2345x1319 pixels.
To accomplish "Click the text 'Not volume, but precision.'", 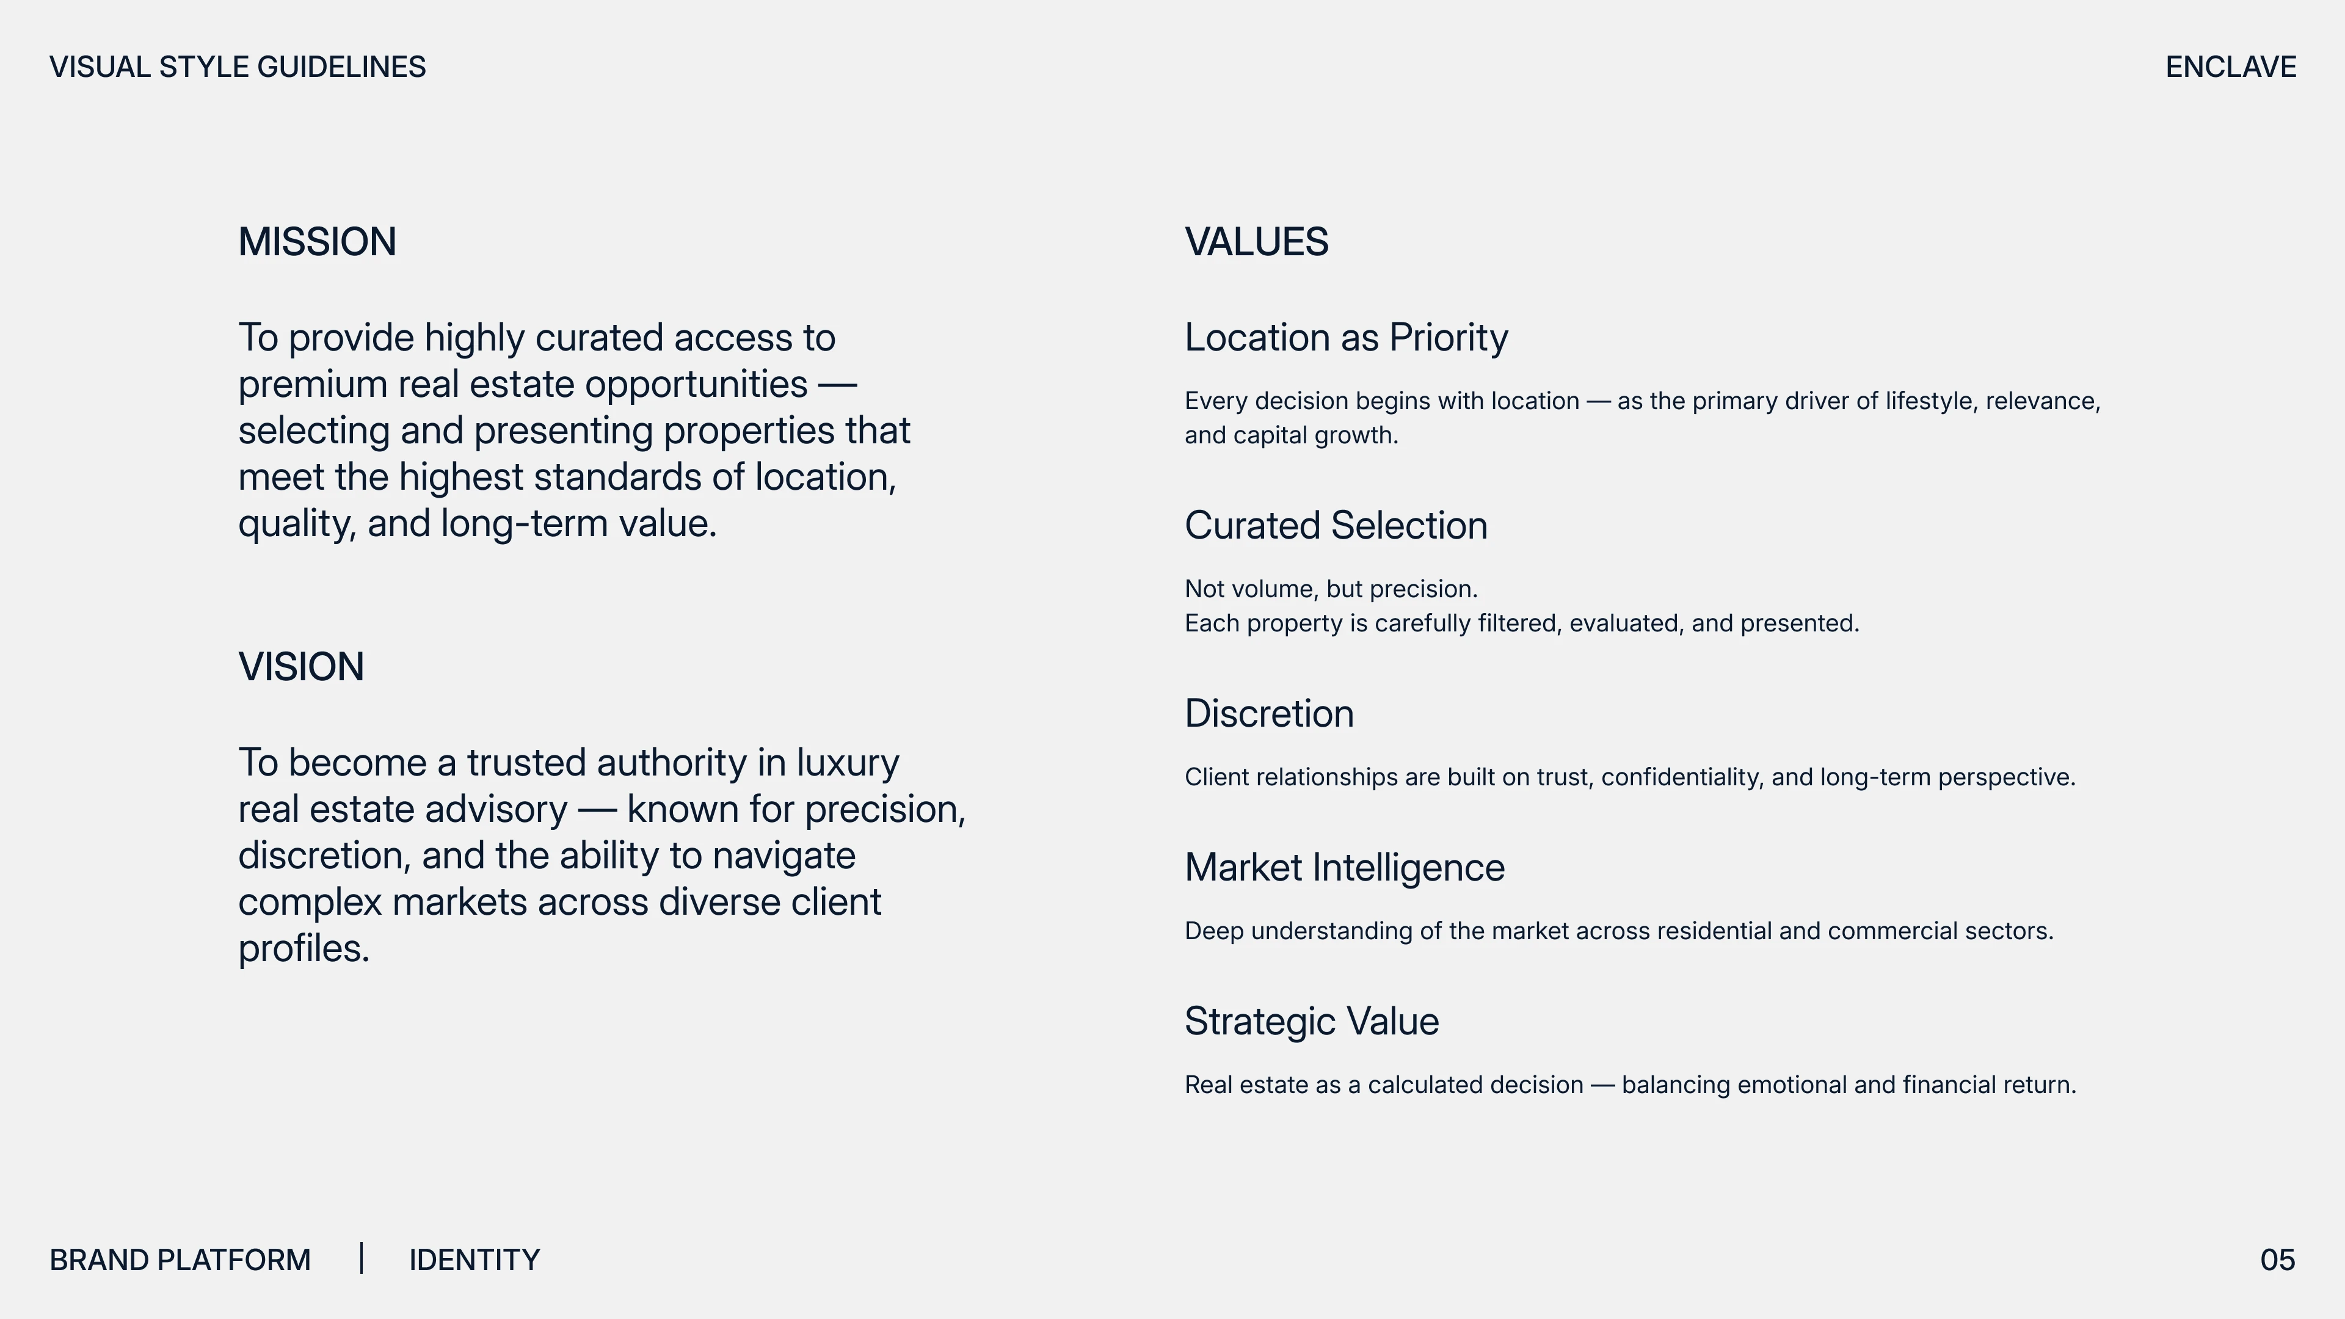I will click(1331, 589).
